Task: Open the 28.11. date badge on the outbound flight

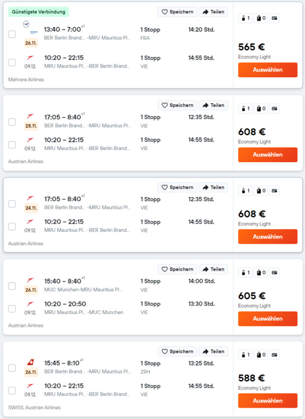Action: (x=31, y=126)
